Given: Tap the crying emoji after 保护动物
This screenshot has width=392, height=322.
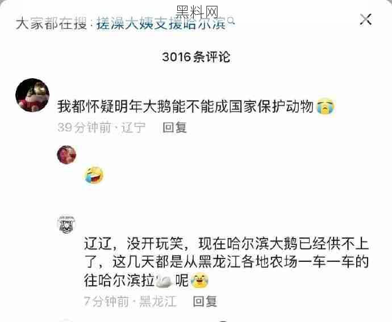Looking at the screenshot, I should pos(325,107).
